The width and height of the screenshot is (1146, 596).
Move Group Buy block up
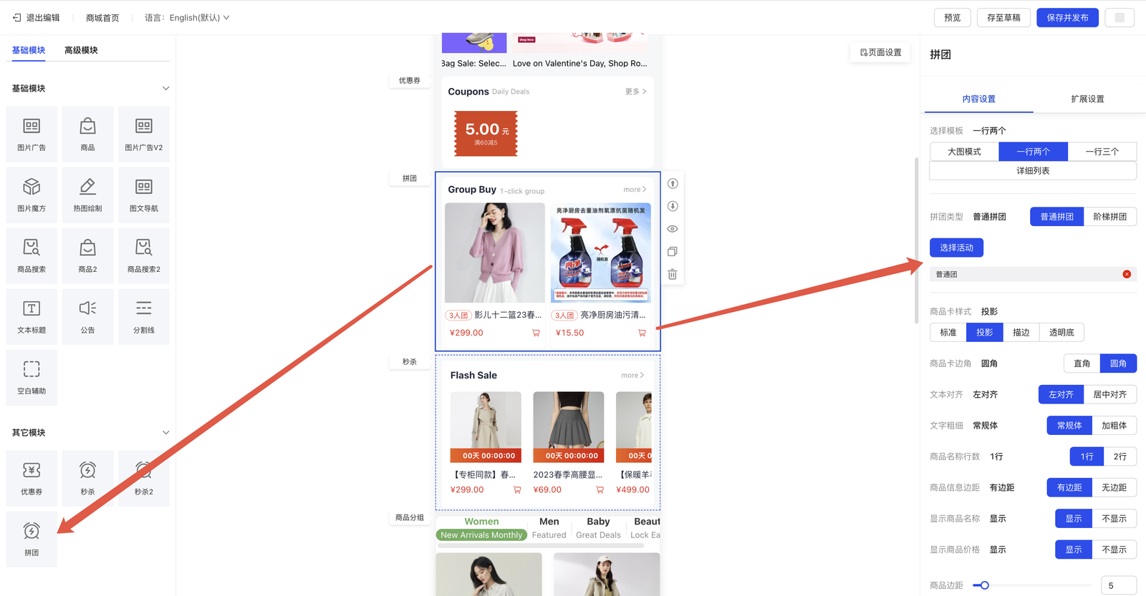point(673,184)
